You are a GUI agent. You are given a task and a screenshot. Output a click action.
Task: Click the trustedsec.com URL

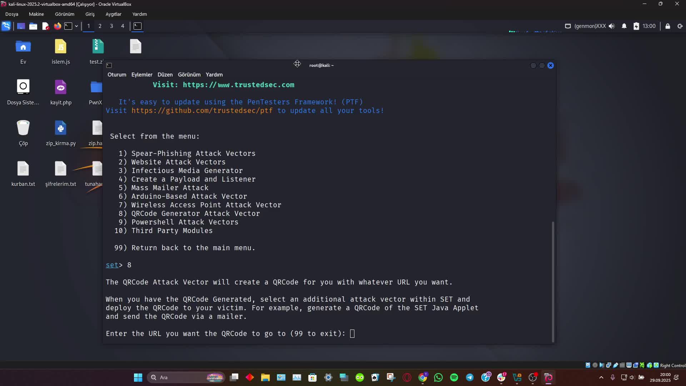(238, 85)
